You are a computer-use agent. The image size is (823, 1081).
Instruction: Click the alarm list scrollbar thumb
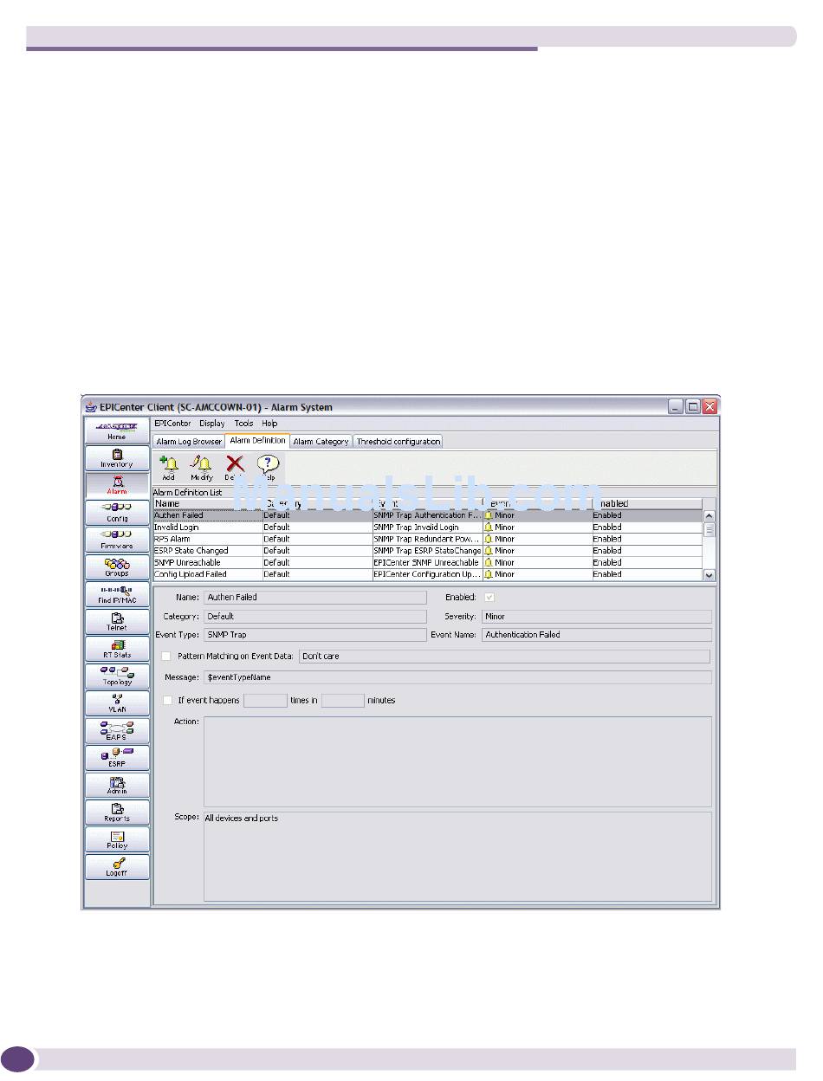[709, 529]
